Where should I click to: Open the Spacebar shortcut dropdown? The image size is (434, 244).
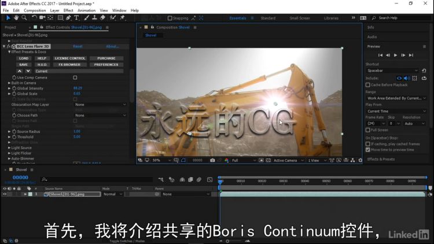click(392, 71)
